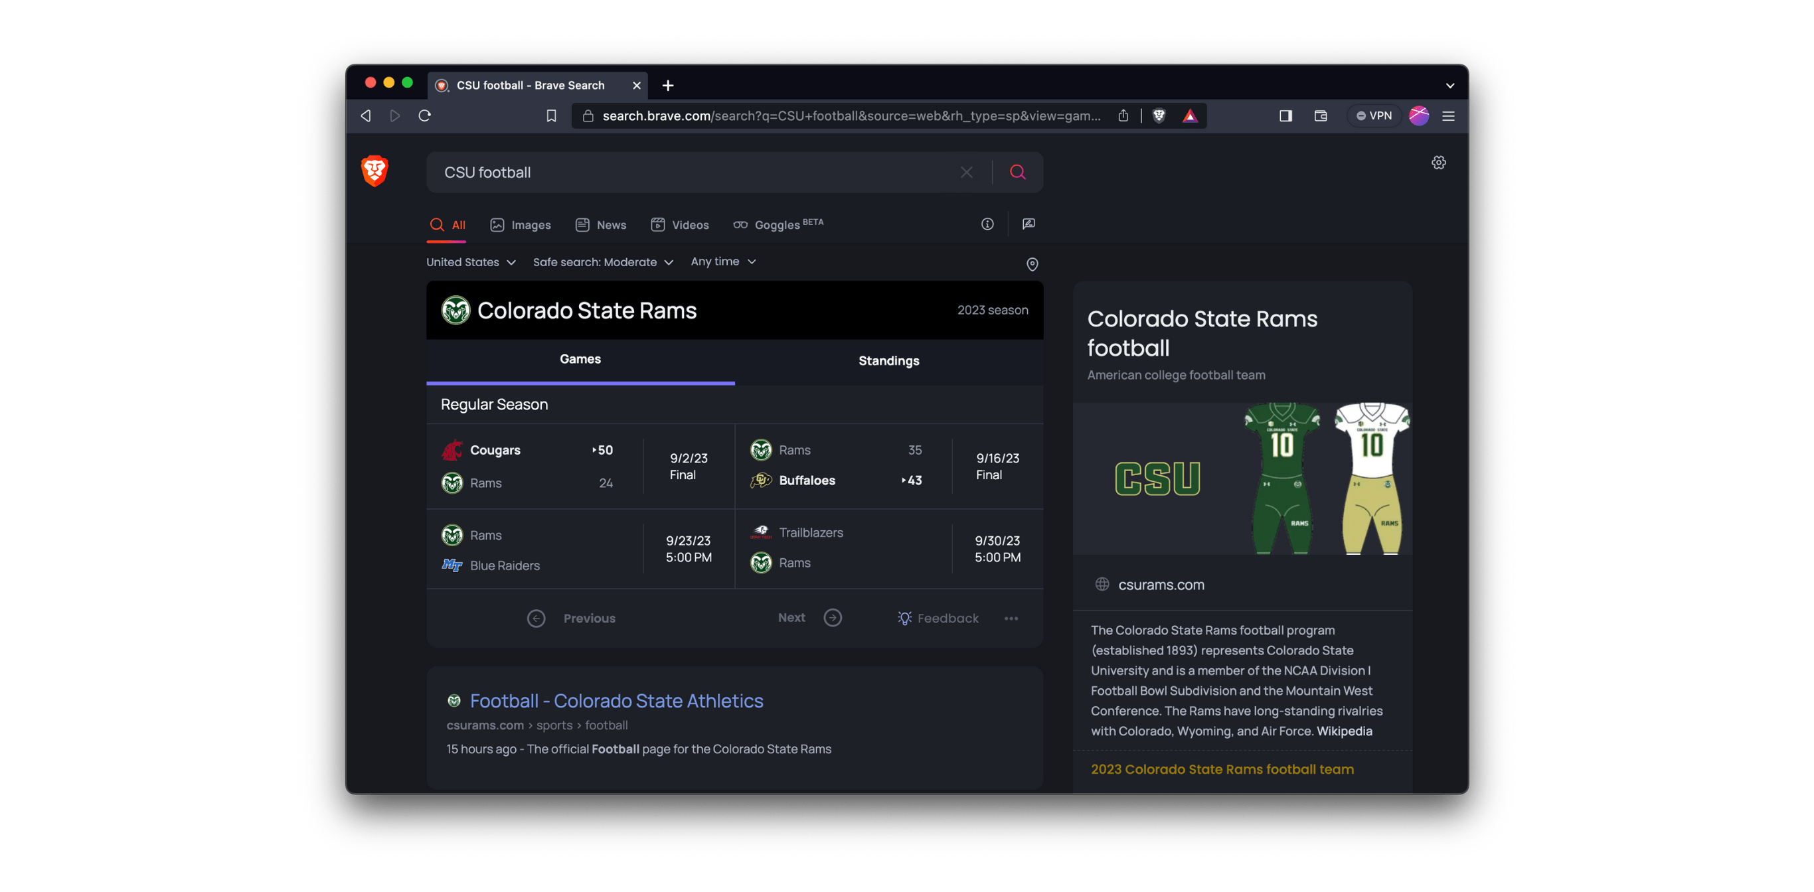Viewport: 1814px width, 892px height.
Task: Open Brave Rewards triangle icon
Action: (x=1190, y=115)
